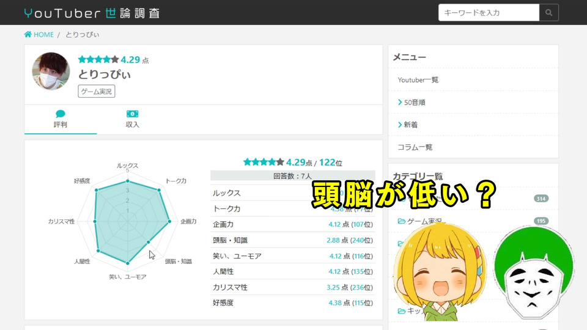Click the HOME house icon in breadcrumb
587x330 pixels.
[28, 34]
